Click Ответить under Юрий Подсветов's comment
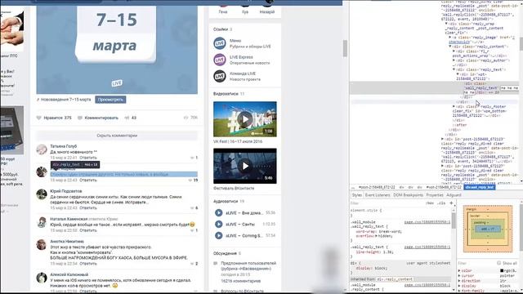523x294 pixels. [88, 207]
